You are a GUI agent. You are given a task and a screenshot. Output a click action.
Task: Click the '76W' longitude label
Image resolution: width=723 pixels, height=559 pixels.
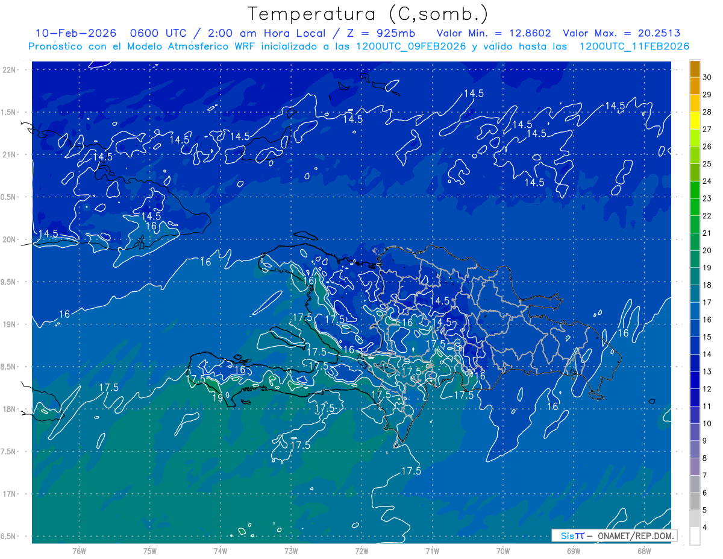(x=78, y=551)
